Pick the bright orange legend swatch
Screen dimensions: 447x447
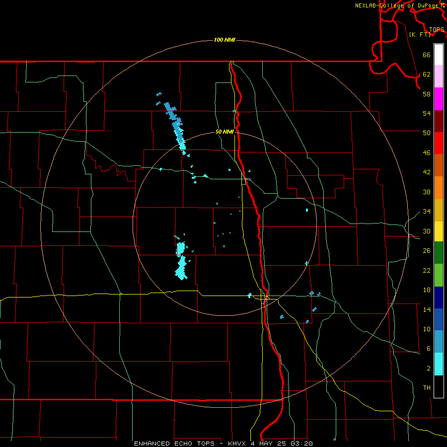pos(439,187)
